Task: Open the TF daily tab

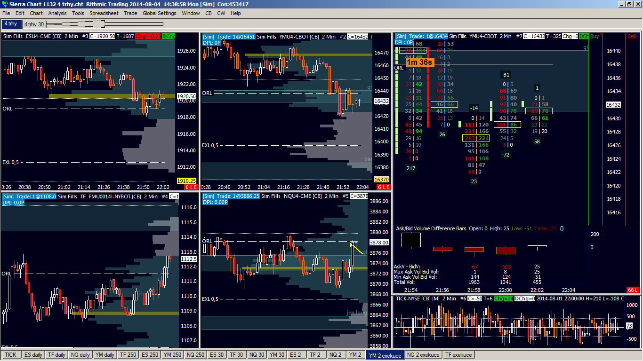Action: click(x=57, y=355)
